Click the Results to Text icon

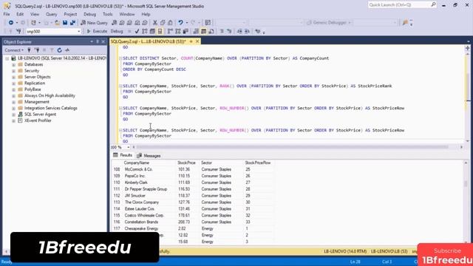[196, 31]
